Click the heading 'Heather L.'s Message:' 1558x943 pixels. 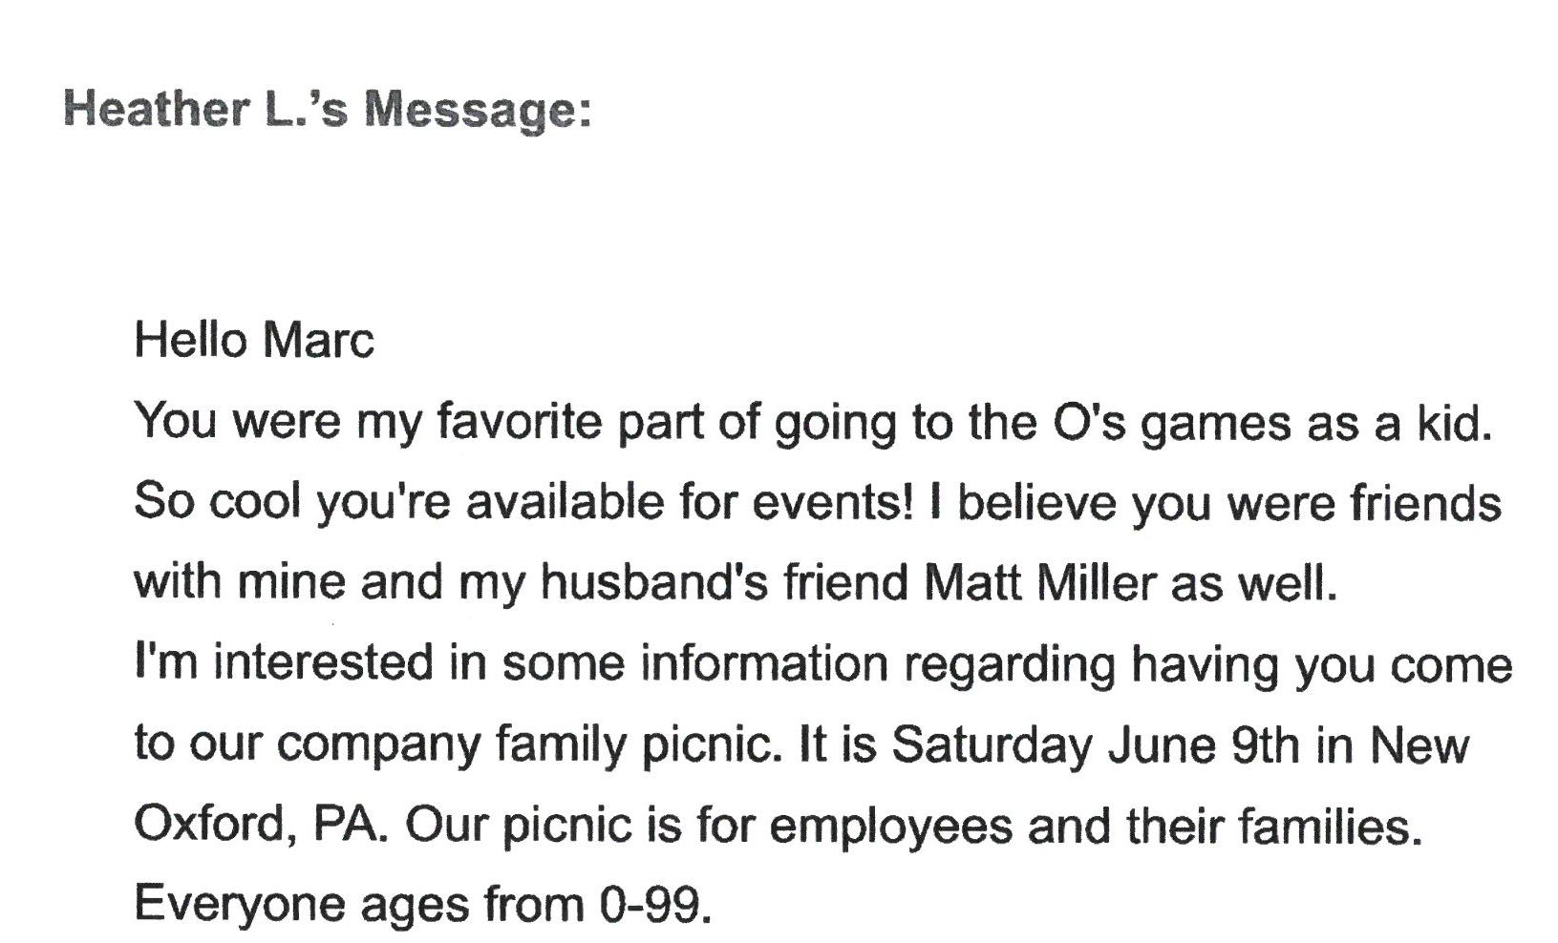pos(328,108)
